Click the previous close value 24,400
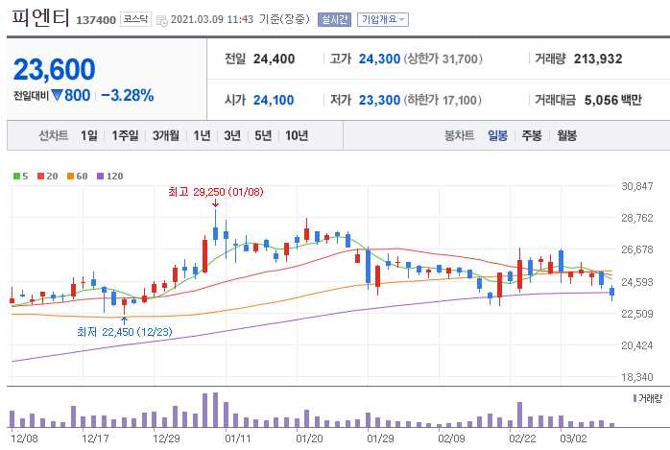The height and width of the screenshot is (450, 670). [x=274, y=59]
